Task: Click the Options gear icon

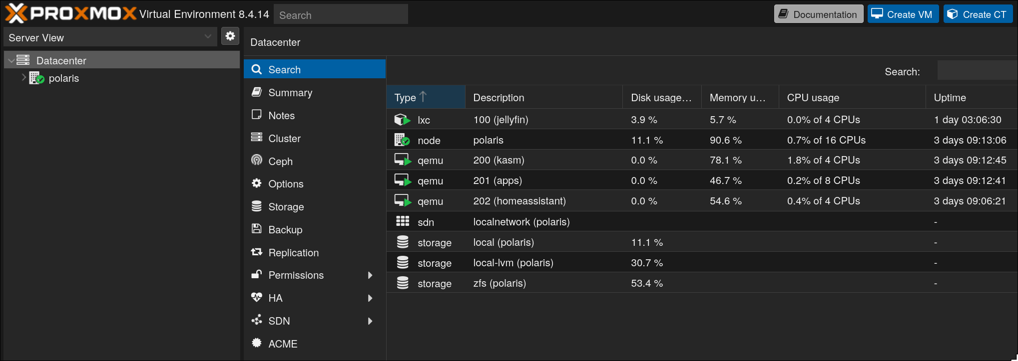Action: (257, 183)
